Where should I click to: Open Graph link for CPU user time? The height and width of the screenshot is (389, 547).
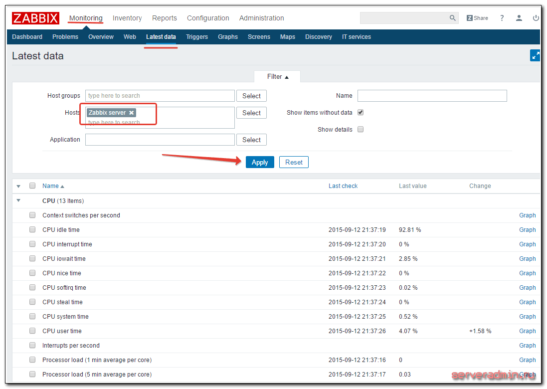(x=527, y=331)
